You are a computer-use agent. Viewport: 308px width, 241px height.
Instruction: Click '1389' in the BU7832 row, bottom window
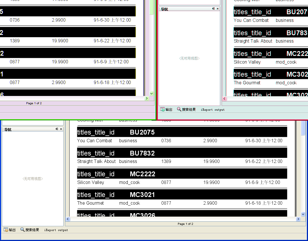click(x=166, y=162)
